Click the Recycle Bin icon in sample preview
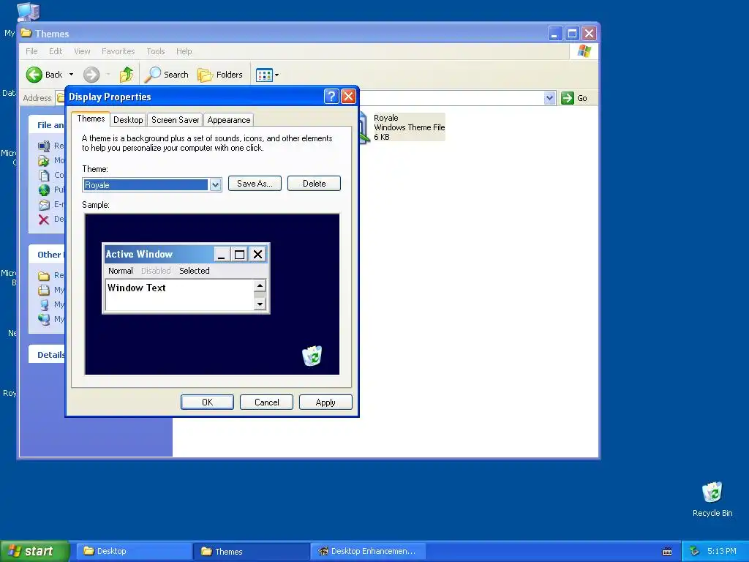This screenshot has height=562, width=749. [312, 356]
